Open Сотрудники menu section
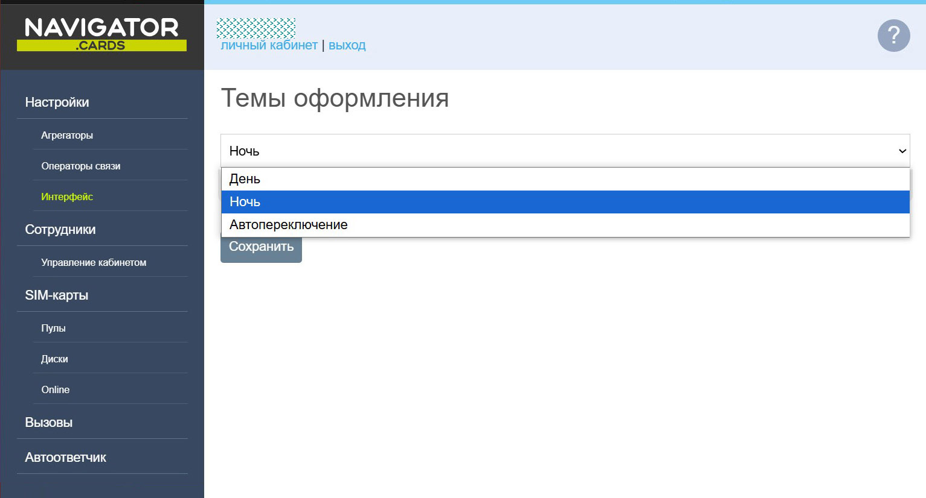Viewport: 926px width, 498px height. 60,230
